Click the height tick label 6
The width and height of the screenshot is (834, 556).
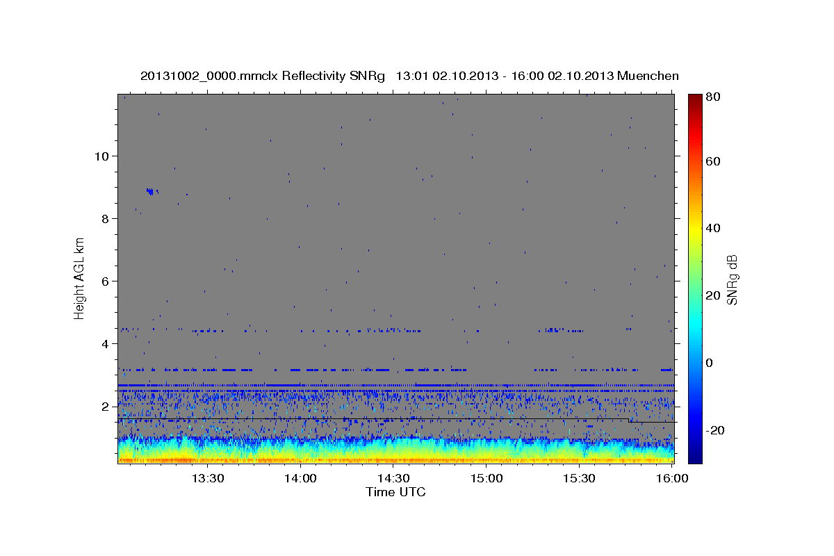pos(106,281)
